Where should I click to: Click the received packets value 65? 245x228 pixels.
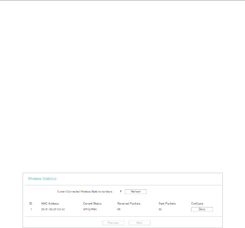coord(119,209)
